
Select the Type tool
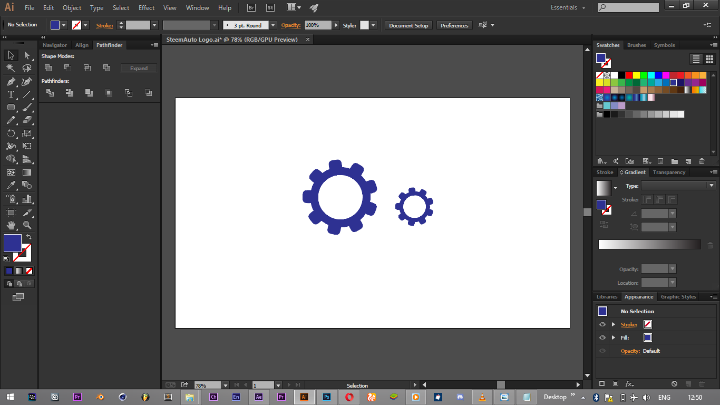(11, 94)
